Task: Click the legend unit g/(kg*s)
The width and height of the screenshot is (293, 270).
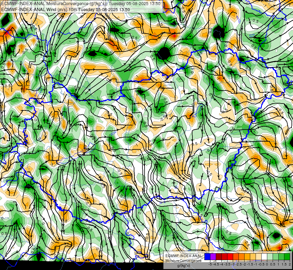Action: click(183, 266)
